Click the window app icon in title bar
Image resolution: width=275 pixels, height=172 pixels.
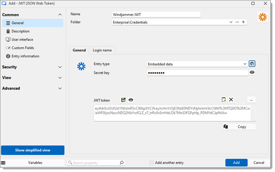(4, 3)
